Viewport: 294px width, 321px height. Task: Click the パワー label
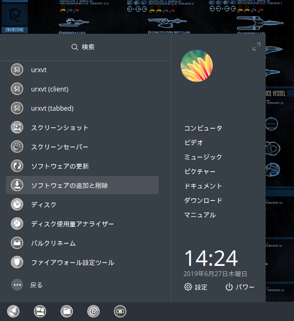pos(245,287)
